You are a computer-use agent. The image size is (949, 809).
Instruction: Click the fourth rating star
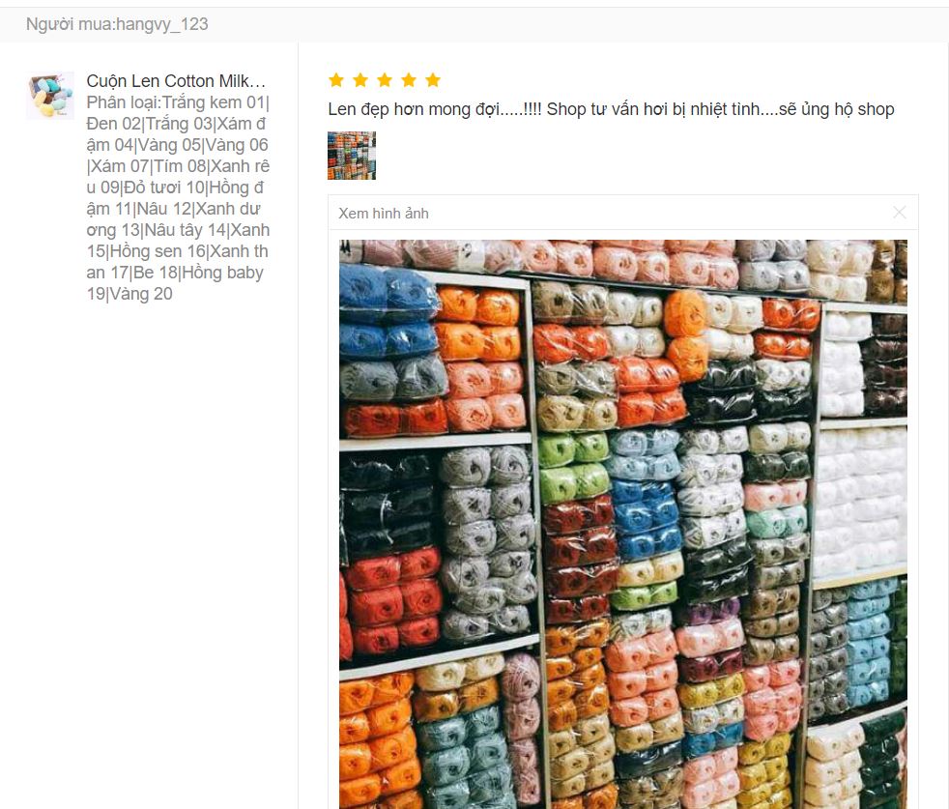(x=409, y=80)
